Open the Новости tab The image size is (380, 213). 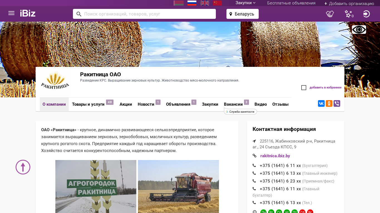tap(146, 104)
